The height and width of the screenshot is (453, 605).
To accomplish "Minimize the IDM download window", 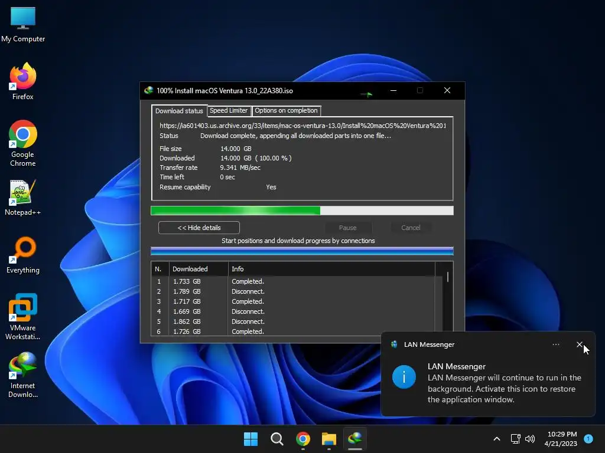I will [x=393, y=90].
